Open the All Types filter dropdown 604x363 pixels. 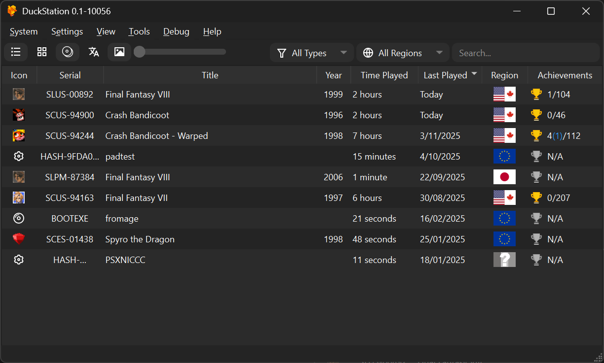[x=311, y=52]
